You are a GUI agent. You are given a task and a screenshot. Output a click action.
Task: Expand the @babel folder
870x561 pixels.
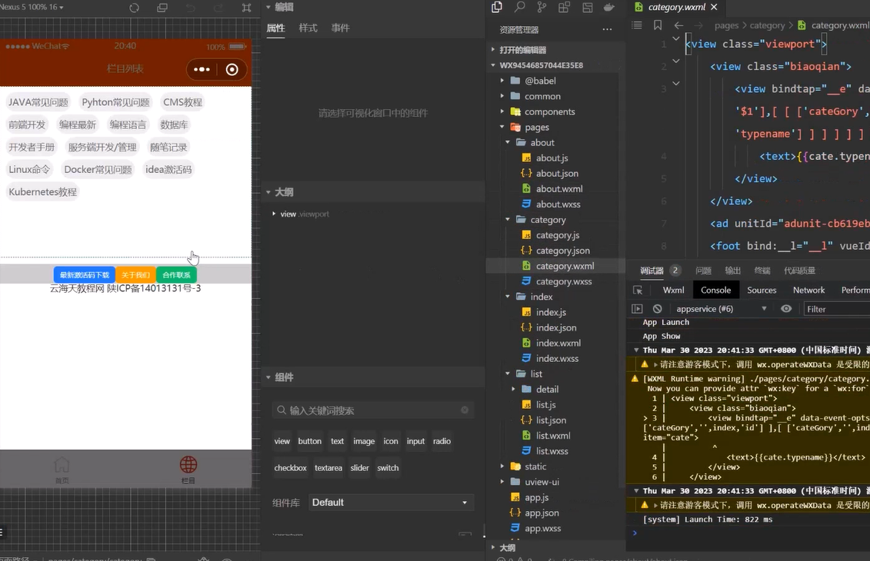click(502, 81)
